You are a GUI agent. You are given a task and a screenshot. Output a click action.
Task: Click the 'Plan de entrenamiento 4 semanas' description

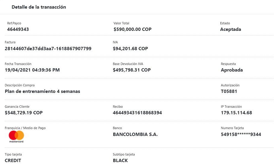click(x=42, y=91)
